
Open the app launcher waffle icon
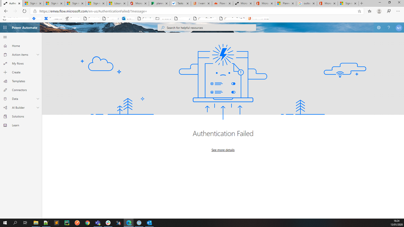pyautogui.click(x=5, y=27)
